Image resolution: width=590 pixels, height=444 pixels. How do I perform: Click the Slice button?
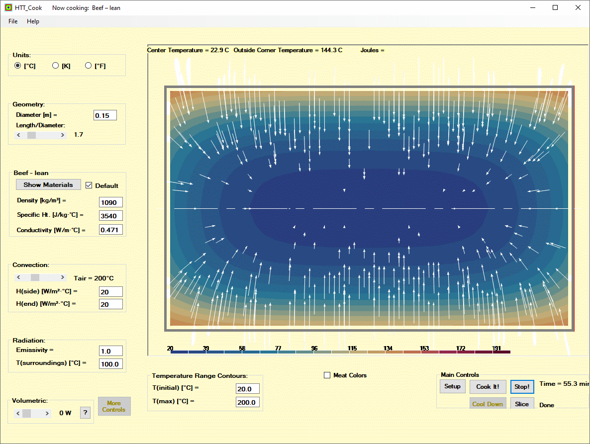pos(522,404)
